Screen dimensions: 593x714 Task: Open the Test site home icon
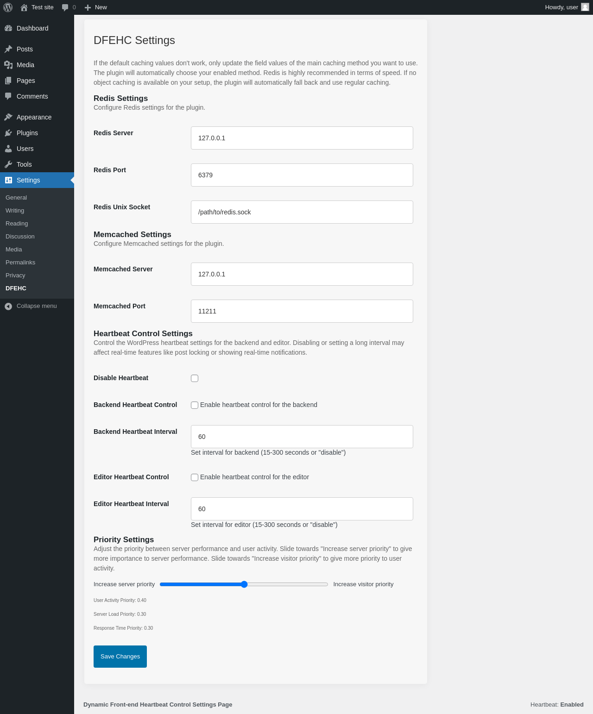click(x=24, y=7)
